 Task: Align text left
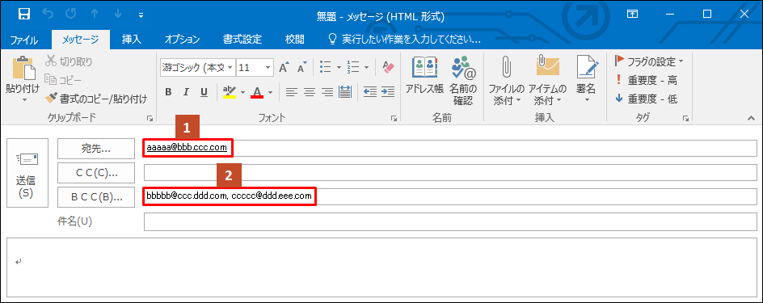coord(292,92)
